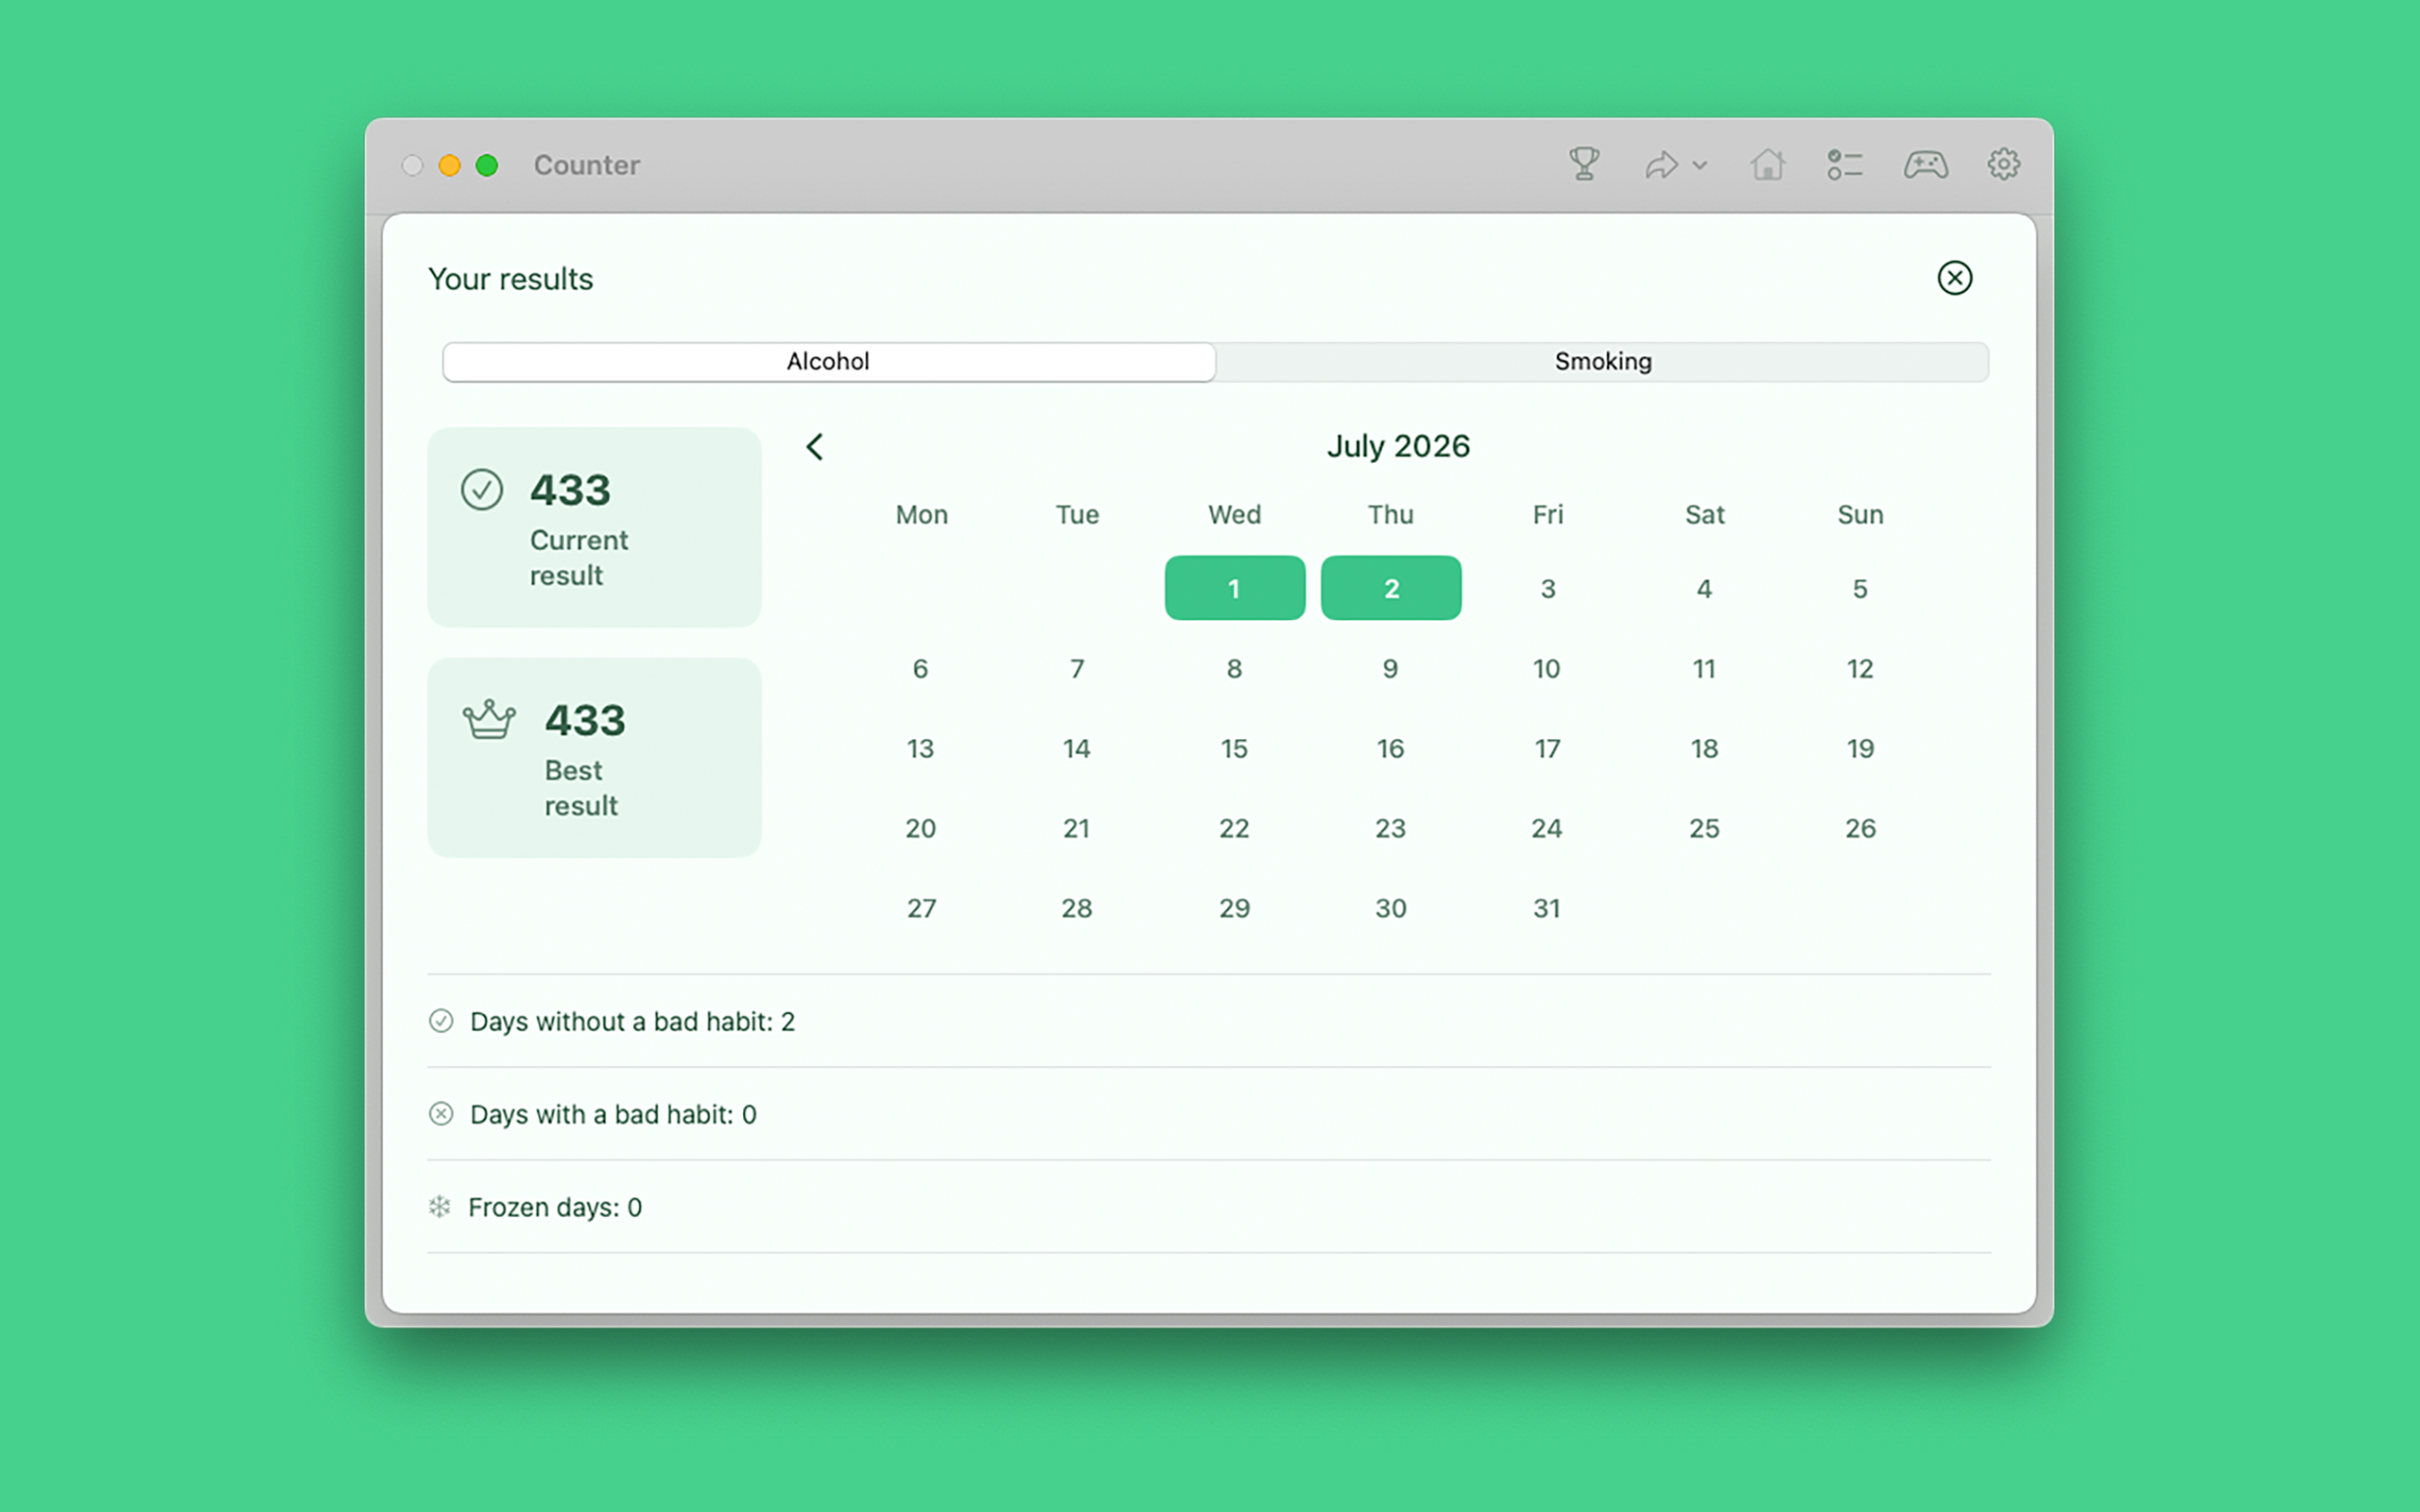Click day 31 in the calendar

coord(1547,909)
